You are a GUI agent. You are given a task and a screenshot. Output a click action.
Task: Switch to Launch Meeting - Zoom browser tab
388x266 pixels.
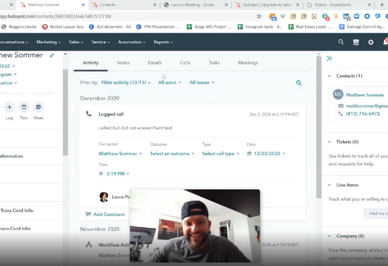tap(192, 5)
